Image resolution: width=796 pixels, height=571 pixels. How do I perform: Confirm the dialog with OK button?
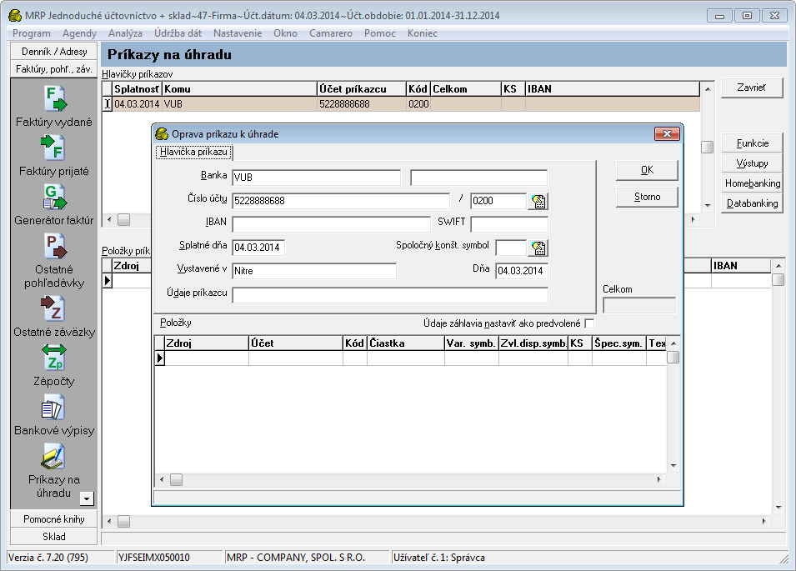pyautogui.click(x=647, y=170)
